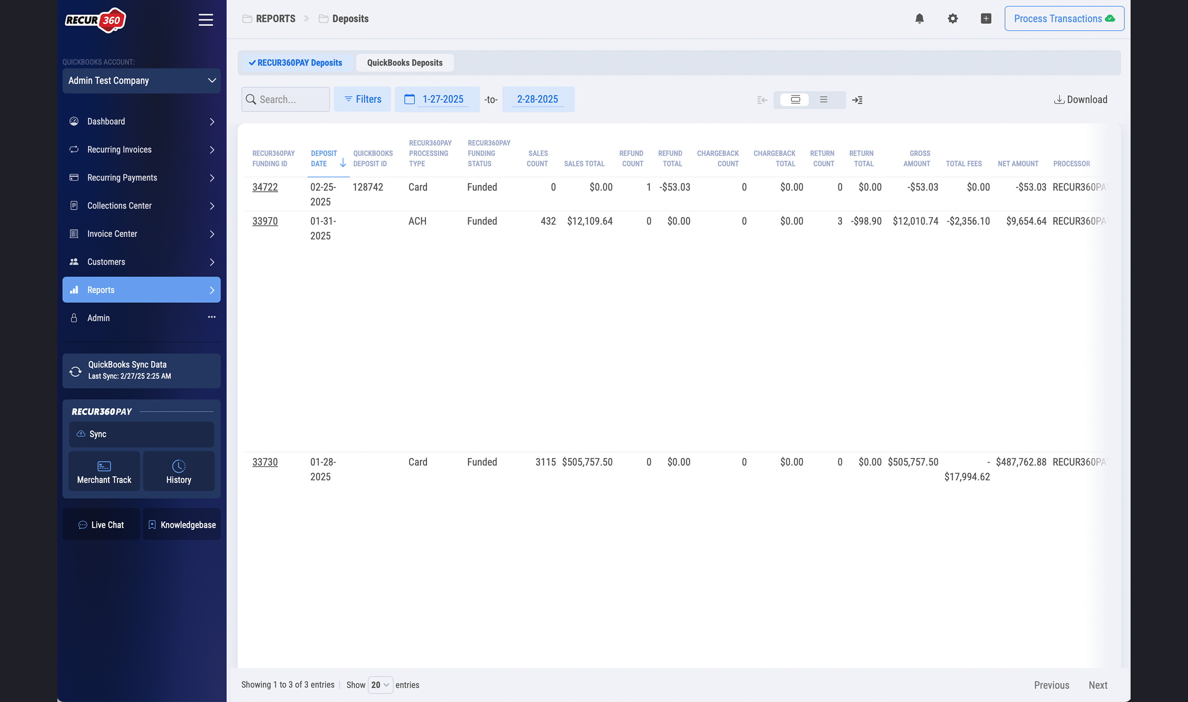The height and width of the screenshot is (702, 1188).
Task: Expand the Dashboard menu
Action: click(212, 121)
